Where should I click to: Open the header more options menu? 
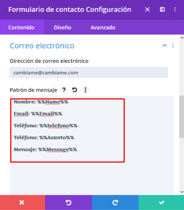(175, 10)
